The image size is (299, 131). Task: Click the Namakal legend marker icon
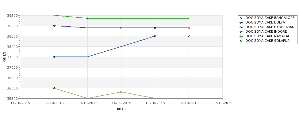[x=241, y=36]
